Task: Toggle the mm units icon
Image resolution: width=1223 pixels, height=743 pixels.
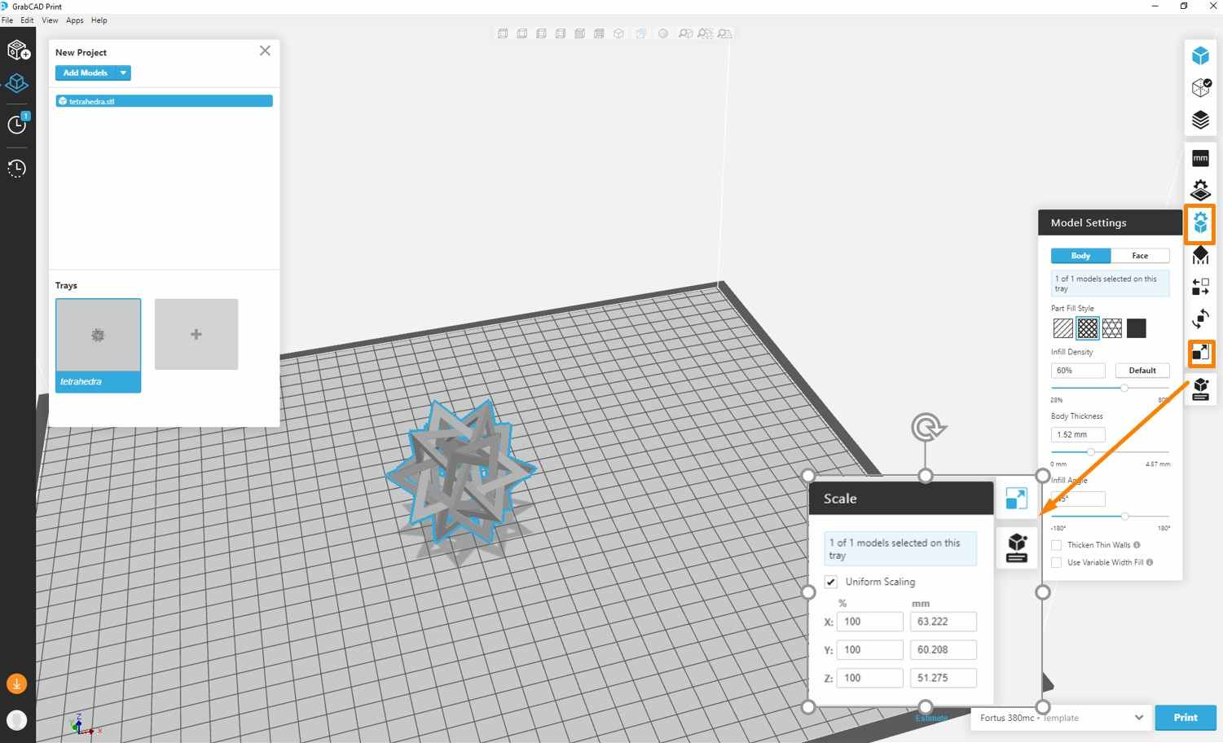Action: [x=1200, y=158]
